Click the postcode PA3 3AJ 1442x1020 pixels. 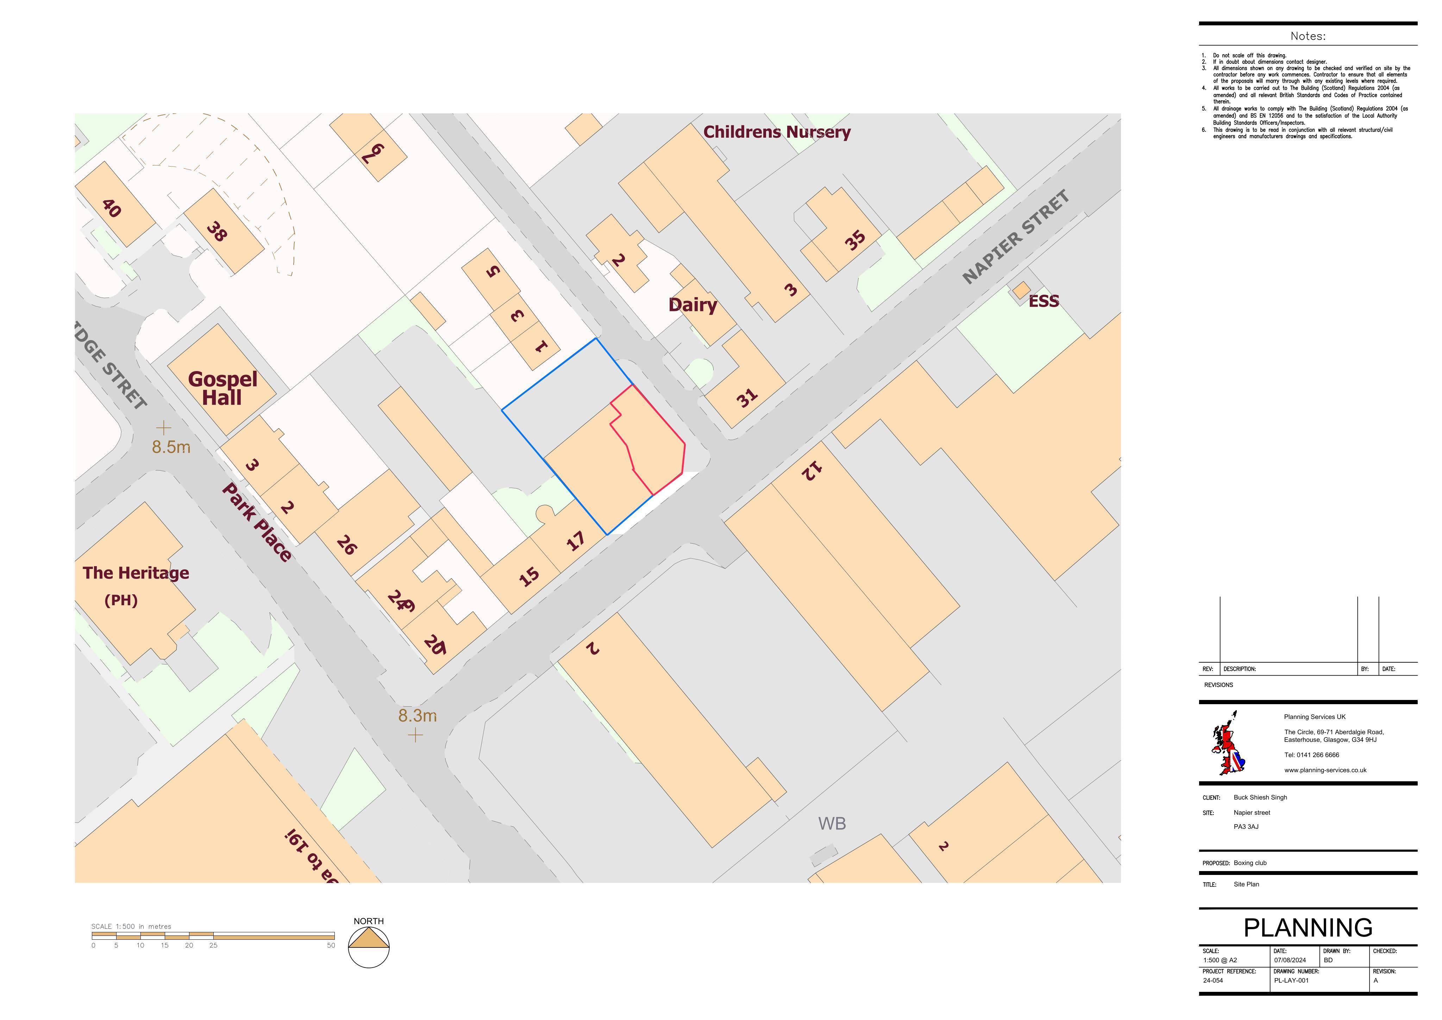click(1246, 827)
